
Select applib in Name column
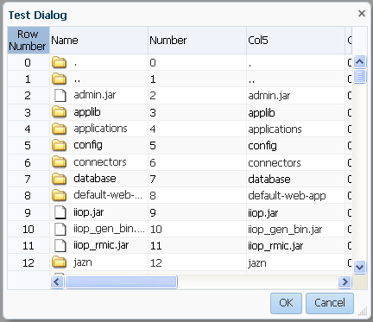click(x=87, y=112)
